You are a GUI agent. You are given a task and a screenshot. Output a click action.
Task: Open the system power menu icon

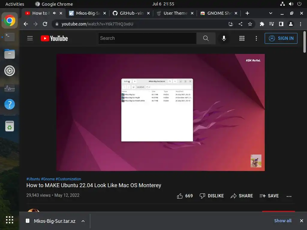click(299, 4)
